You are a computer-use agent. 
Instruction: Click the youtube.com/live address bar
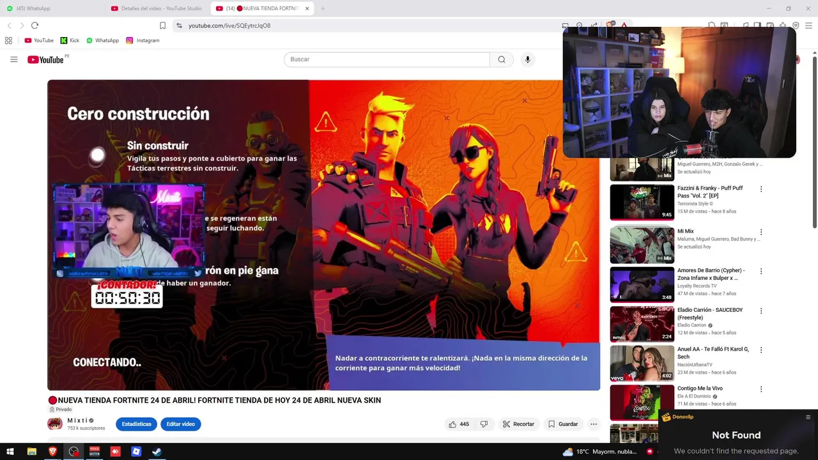point(229,26)
